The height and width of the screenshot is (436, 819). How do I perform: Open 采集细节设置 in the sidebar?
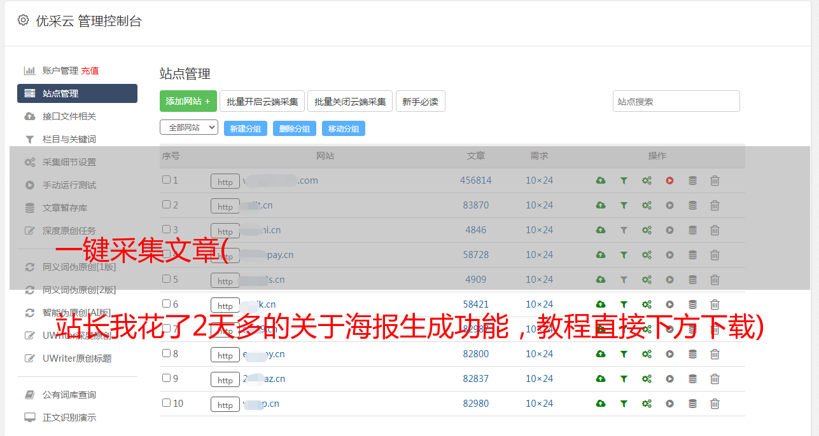(x=69, y=162)
